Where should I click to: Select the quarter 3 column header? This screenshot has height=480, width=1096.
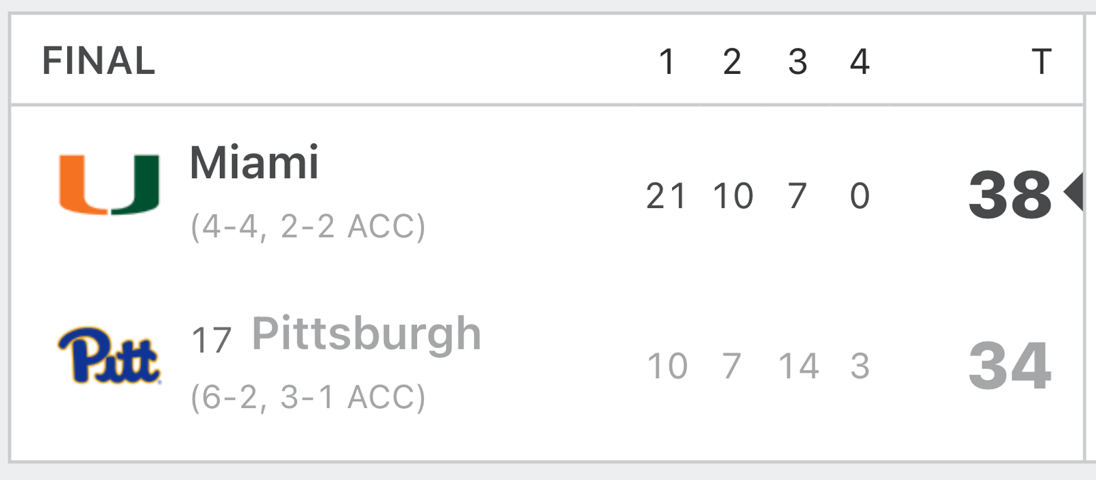[x=797, y=62]
